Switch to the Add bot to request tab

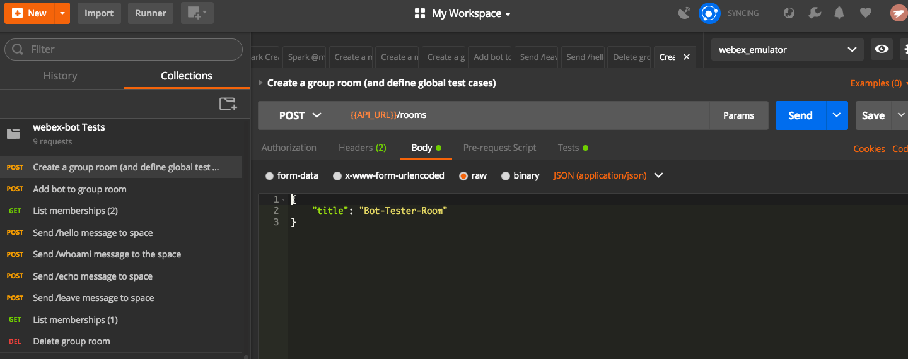click(491, 57)
